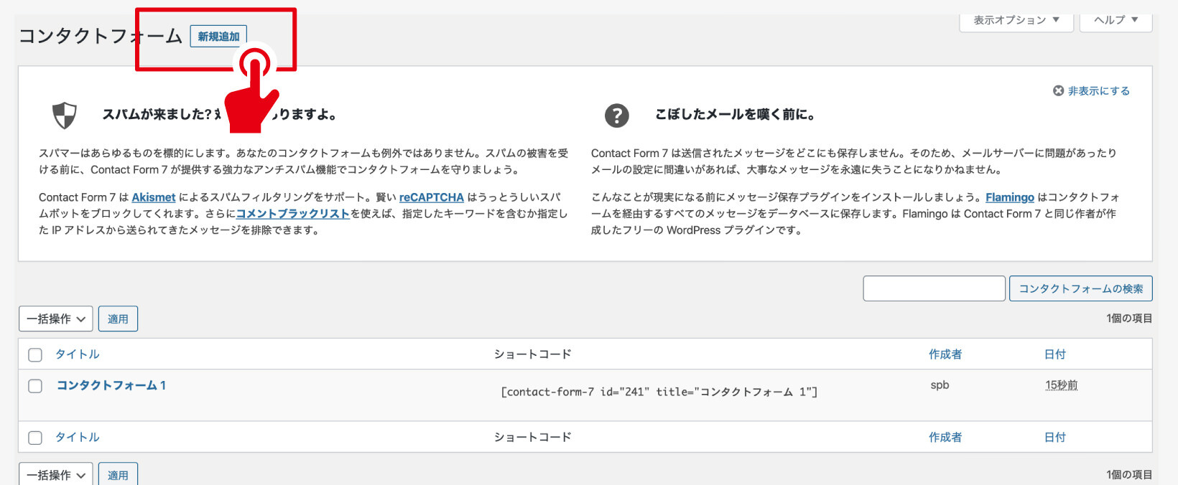Image resolution: width=1178 pixels, height=485 pixels.
Task: Tick the select-all checkbox in table header
Action: [x=35, y=354]
